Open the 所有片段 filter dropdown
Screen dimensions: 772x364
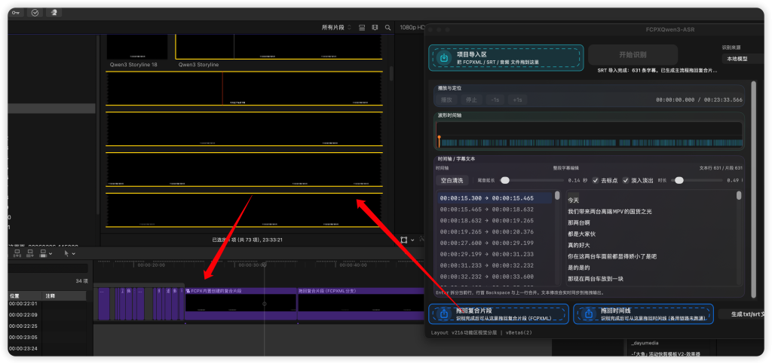[x=336, y=27]
